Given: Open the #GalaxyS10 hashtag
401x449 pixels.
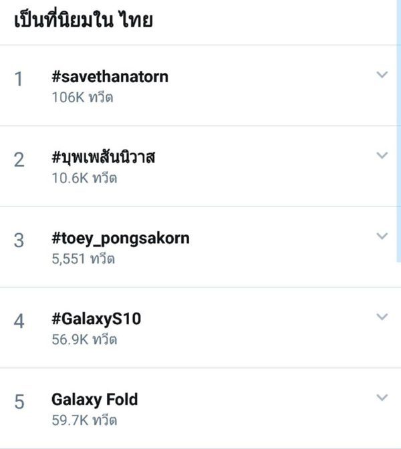Looking at the screenshot, I should pos(96,319).
